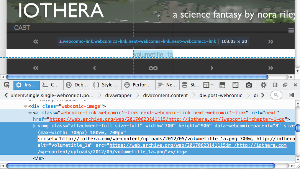
Task: Switch to the Console tab
Action: click(51, 85)
